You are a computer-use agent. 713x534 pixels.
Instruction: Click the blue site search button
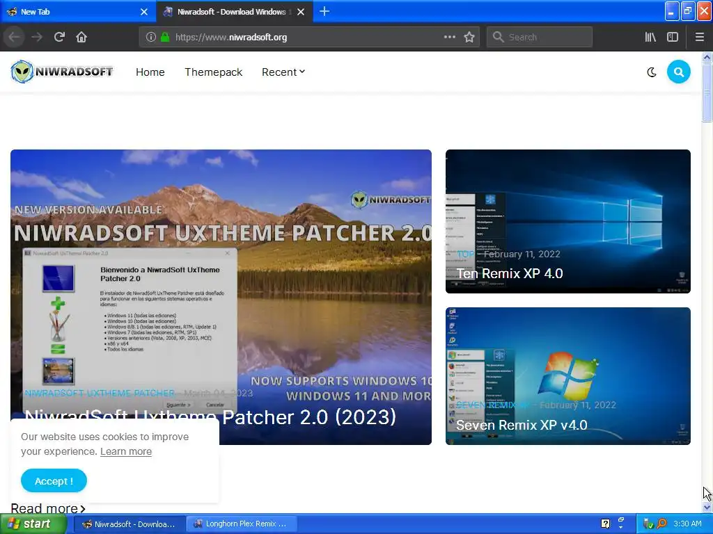pyautogui.click(x=678, y=72)
